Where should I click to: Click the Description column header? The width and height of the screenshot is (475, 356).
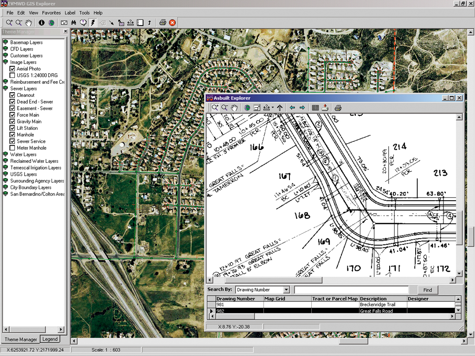coord(383,299)
